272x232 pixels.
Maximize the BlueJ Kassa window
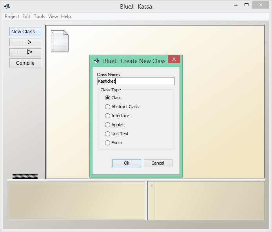pos(246,5)
